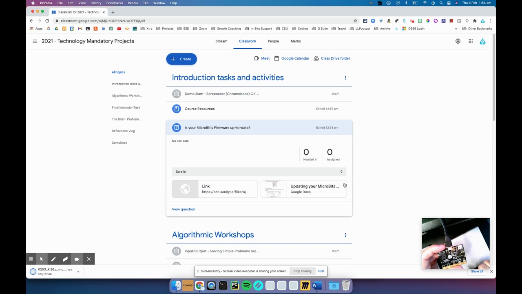Open Spotify from the Dock
522x294 pixels.
pos(247,286)
